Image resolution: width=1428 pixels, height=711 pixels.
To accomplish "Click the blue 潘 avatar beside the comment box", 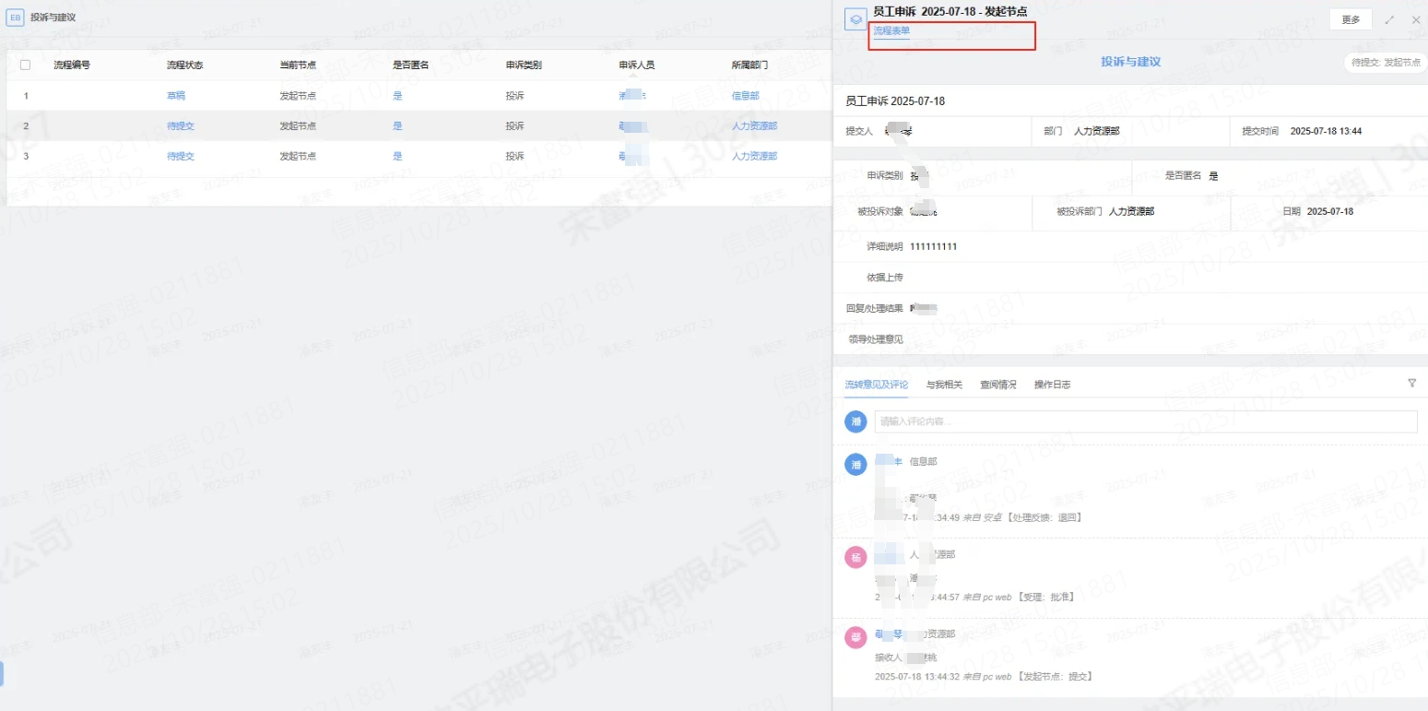I will (856, 421).
